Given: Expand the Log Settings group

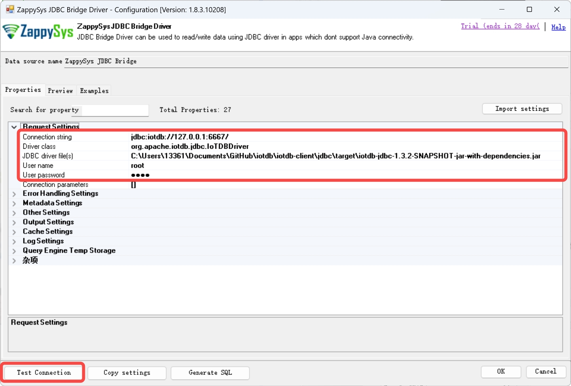Looking at the screenshot, I should [x=14, y=241].
